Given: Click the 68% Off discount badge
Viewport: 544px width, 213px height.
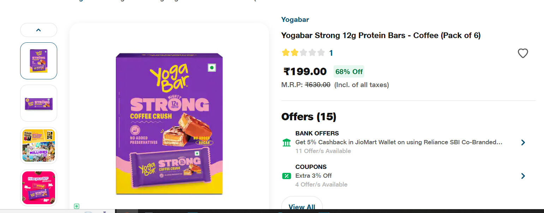Looking at the screenshot, I should pyautogui.click(x=349, y=72).
